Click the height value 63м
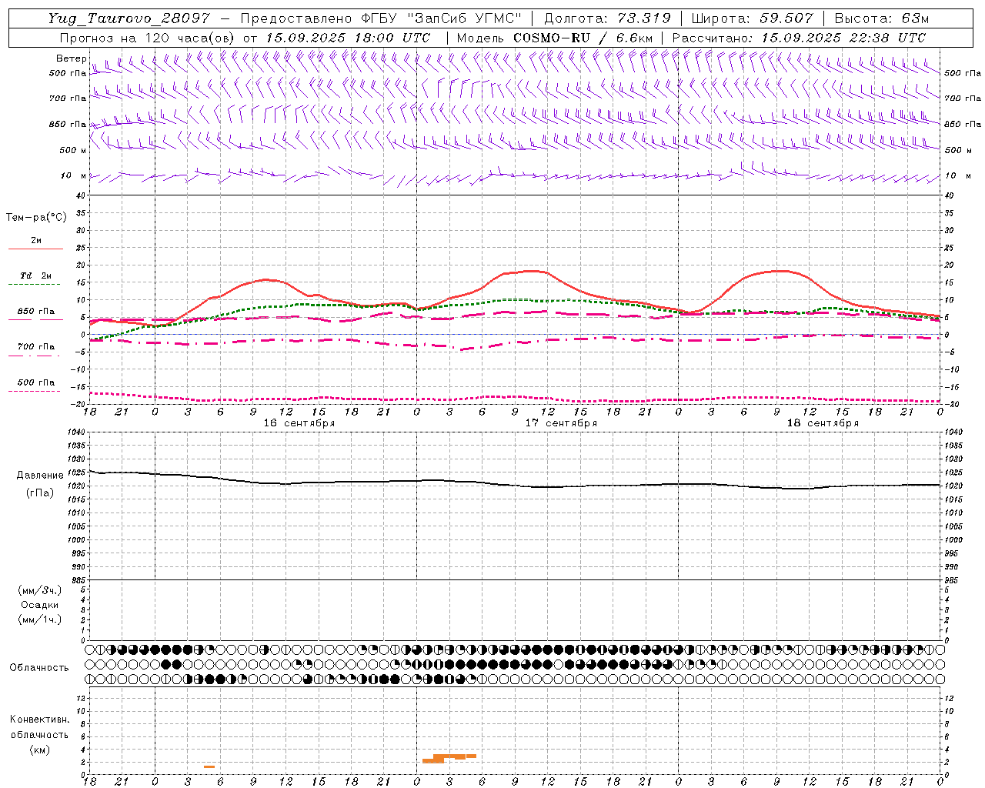 [915, 18]
